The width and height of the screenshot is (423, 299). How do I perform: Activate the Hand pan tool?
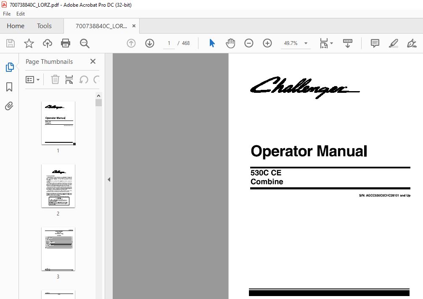pos(230,43)
